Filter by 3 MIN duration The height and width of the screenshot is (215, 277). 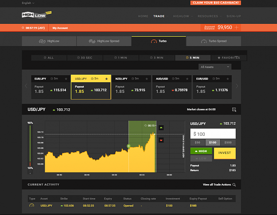tap(157, 58)
